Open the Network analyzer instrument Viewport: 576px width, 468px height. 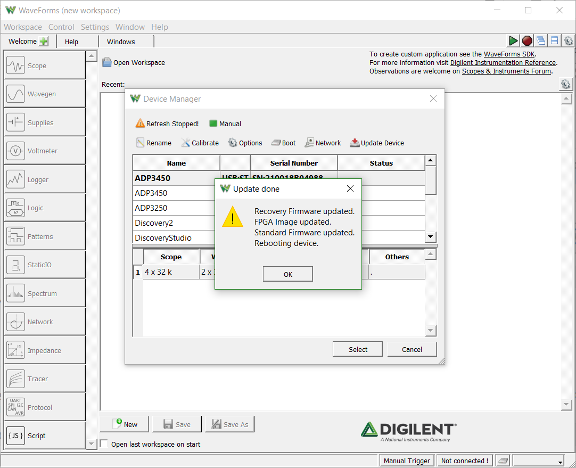(44, 322)
